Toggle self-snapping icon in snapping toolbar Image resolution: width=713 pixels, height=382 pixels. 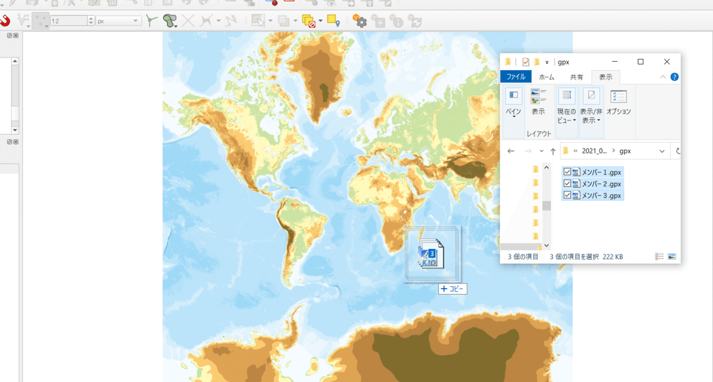pos(232,21)
